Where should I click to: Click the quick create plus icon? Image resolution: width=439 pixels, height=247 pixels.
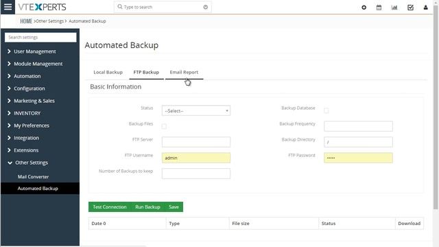pos(364,8)
